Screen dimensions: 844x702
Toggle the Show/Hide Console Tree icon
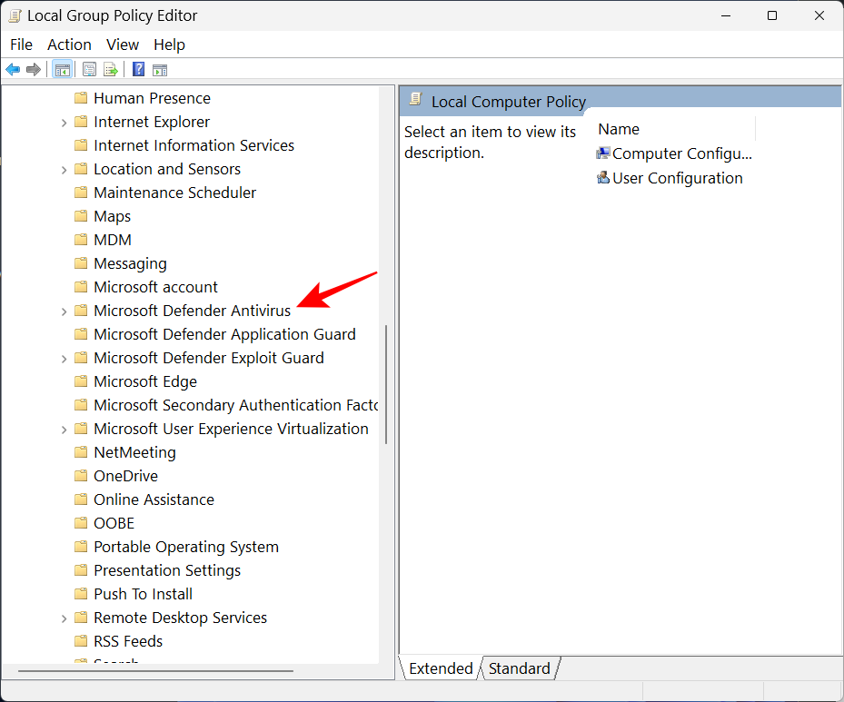62,69
